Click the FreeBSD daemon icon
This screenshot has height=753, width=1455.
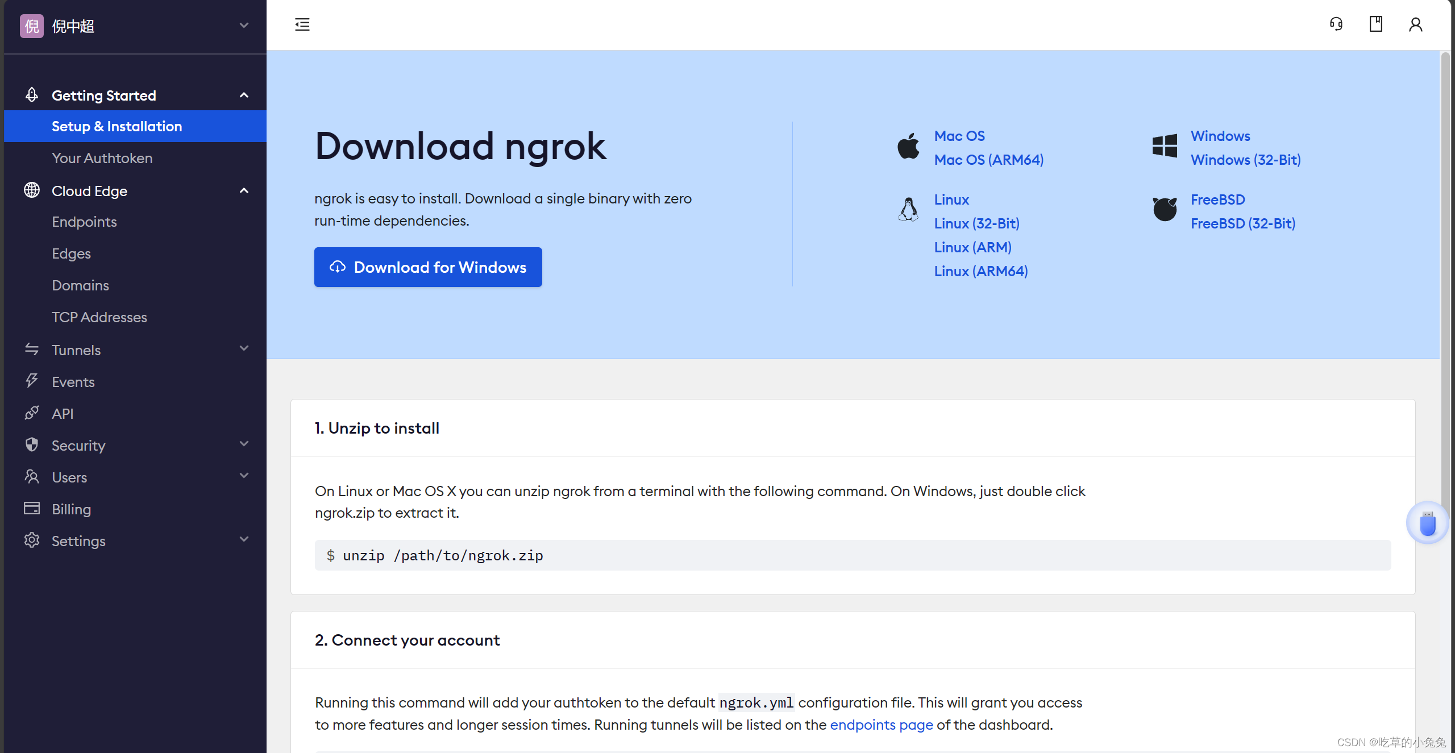[x=1165, y=209]
